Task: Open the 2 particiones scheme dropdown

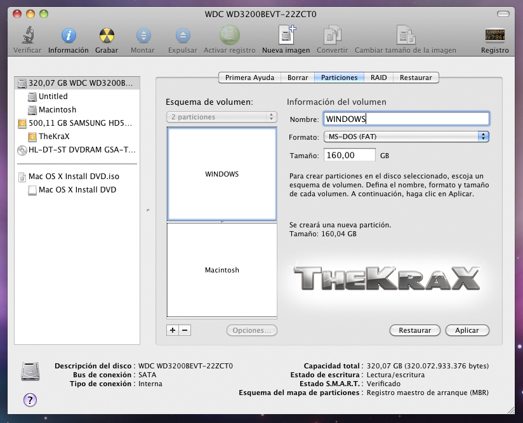Action: tap(222, 117)
